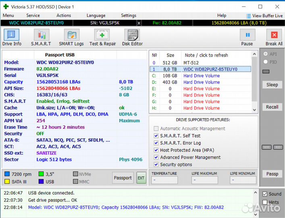Viewport: 285px width, 218px height.
Task: Click the Sleep button
Action: [272, 85]
